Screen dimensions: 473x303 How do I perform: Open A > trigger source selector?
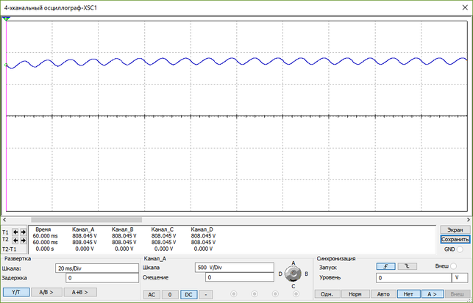pos(433,294)
